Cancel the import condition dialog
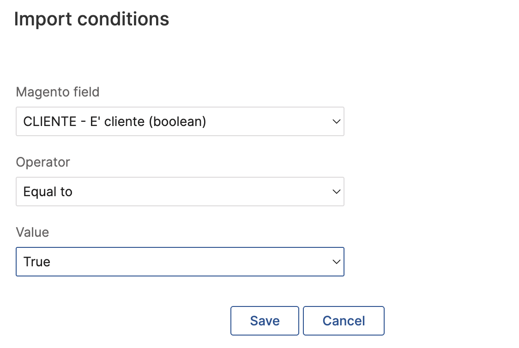 (344, 321)
